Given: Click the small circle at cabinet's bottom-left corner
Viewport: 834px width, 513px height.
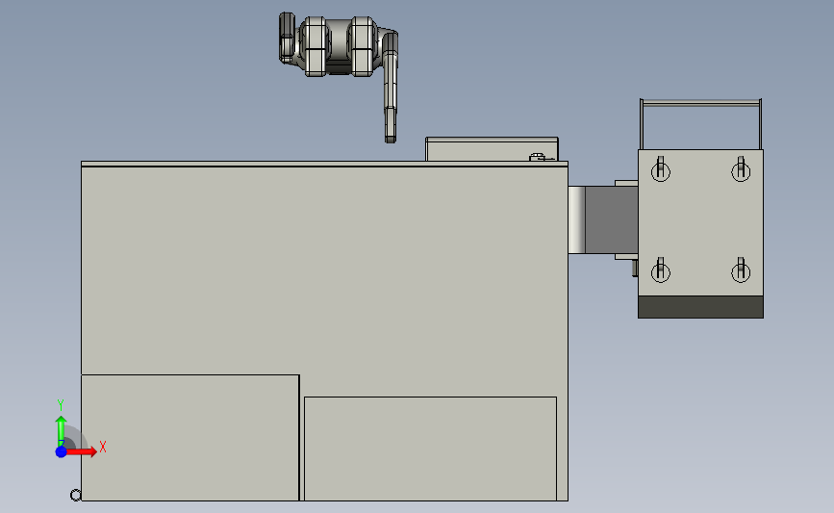Looking at the screenshot, I should click(x=76, y=496).
